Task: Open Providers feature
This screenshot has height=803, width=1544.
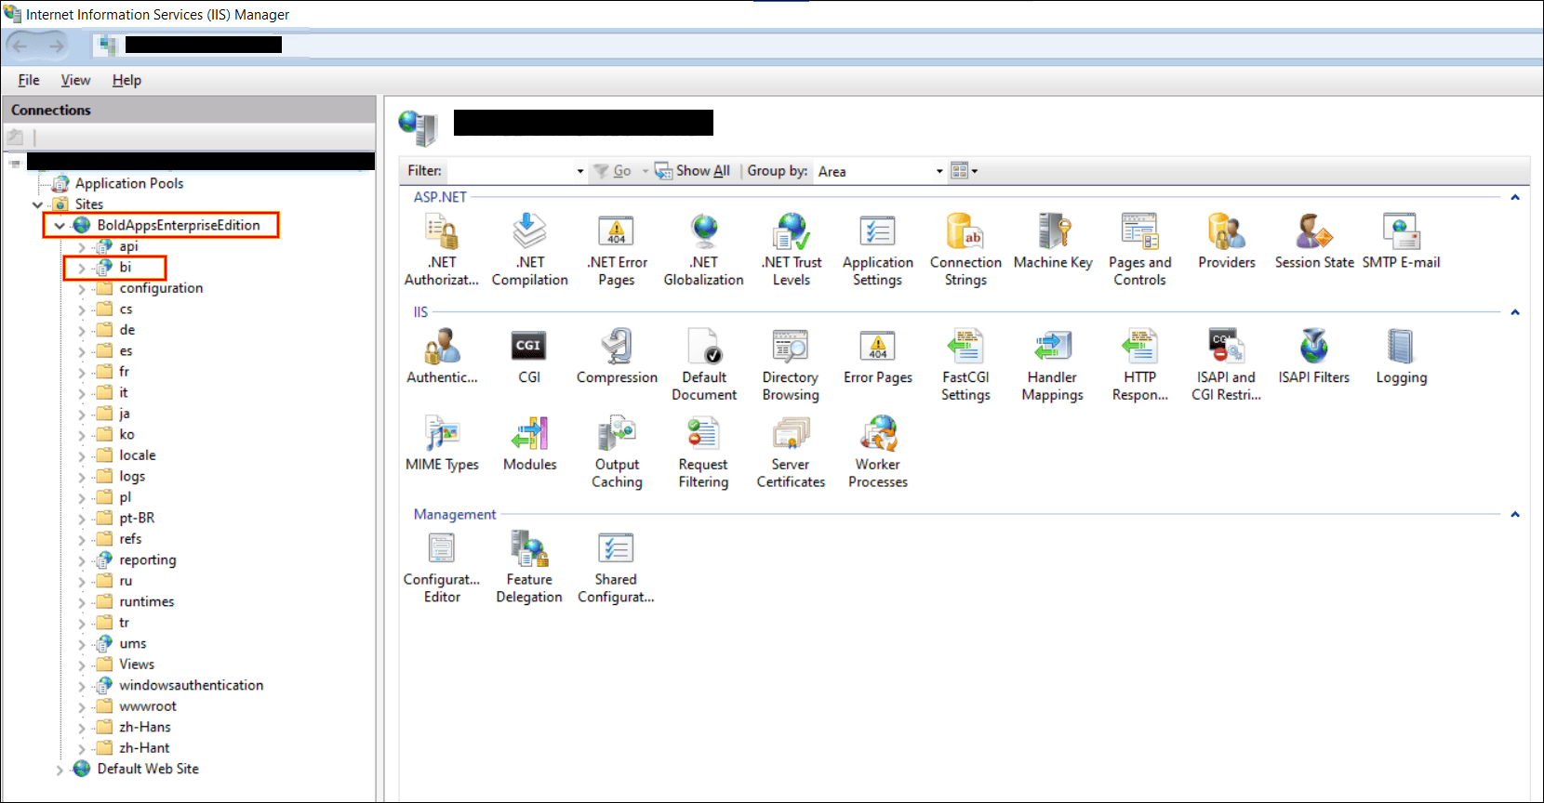Action: click(1227, 242)
